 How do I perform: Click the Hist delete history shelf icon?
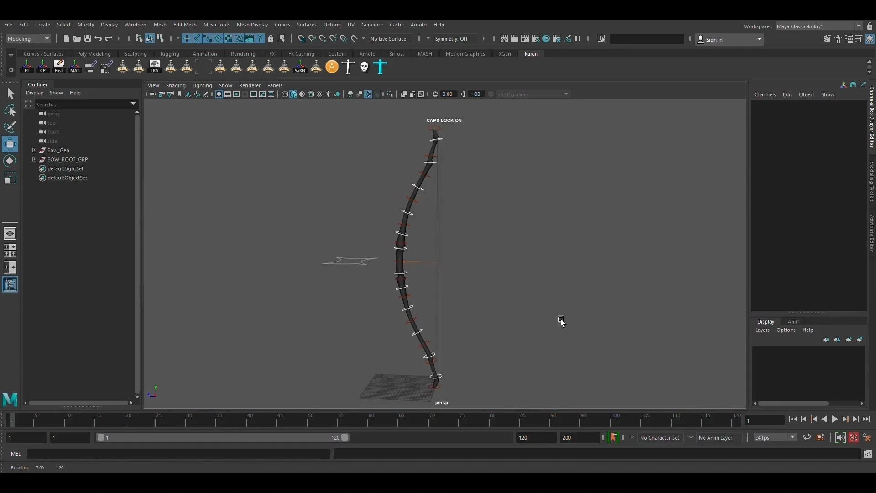[59, 67]
